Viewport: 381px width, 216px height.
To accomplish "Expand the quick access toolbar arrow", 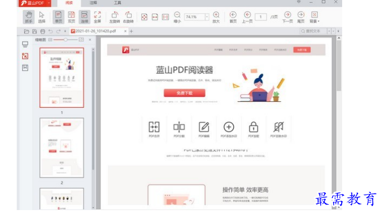I will point(65,31).
